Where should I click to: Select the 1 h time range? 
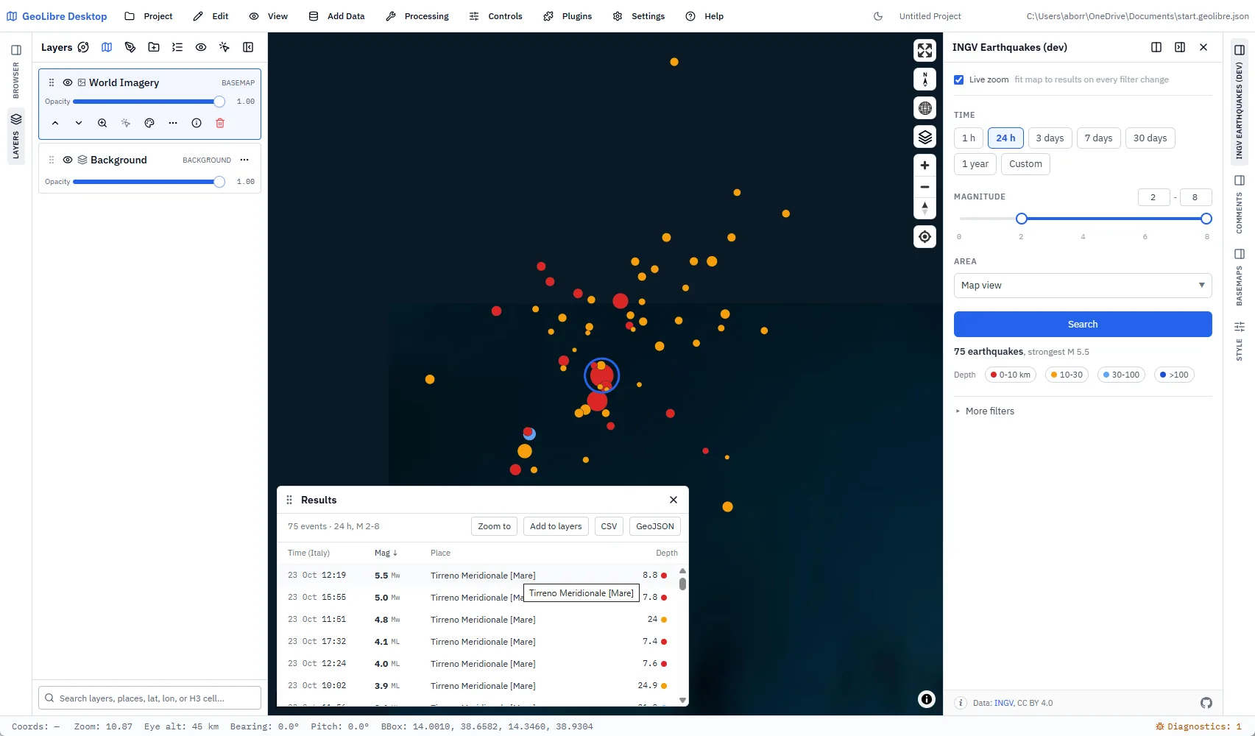(x=969, y=138)
